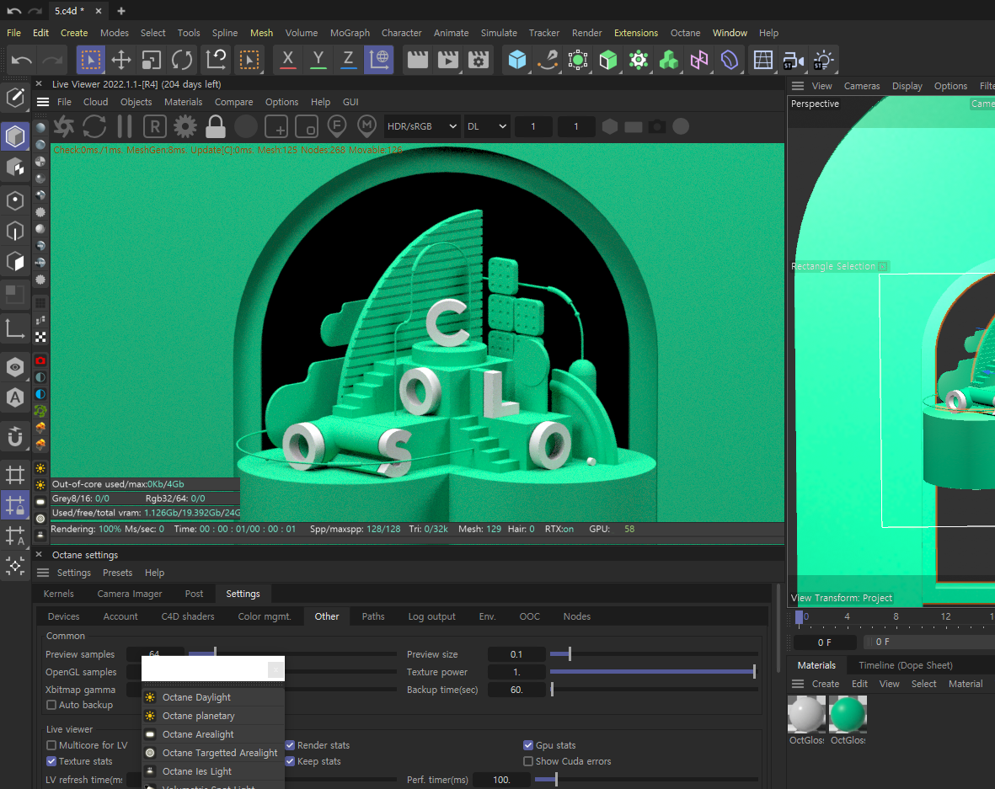Open the Presets menu in Octane settings
This screenshot has height=789, width=995.
(117, 573)
